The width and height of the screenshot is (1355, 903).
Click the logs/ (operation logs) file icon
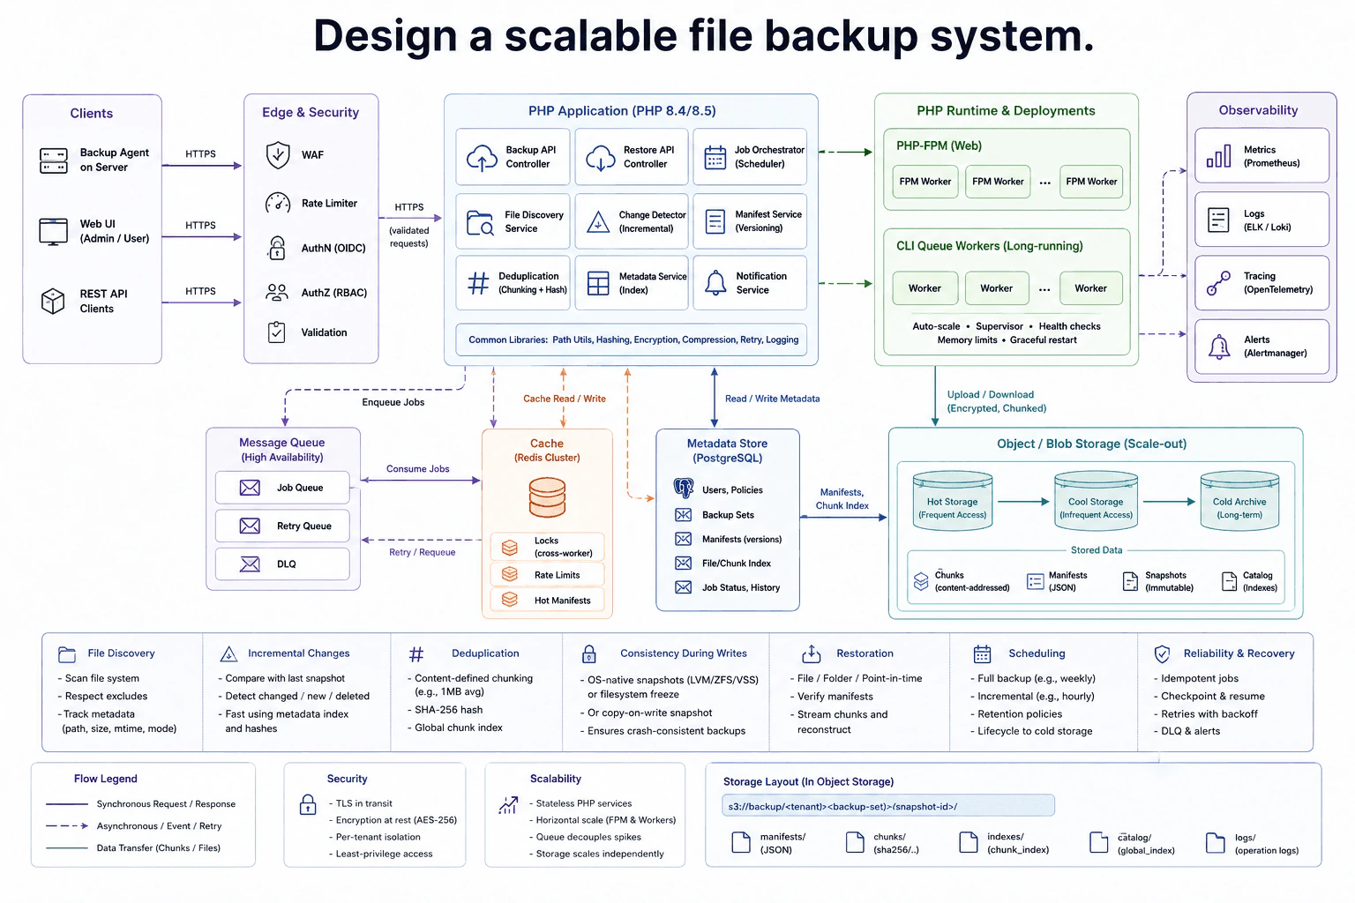coord(1216,843)
